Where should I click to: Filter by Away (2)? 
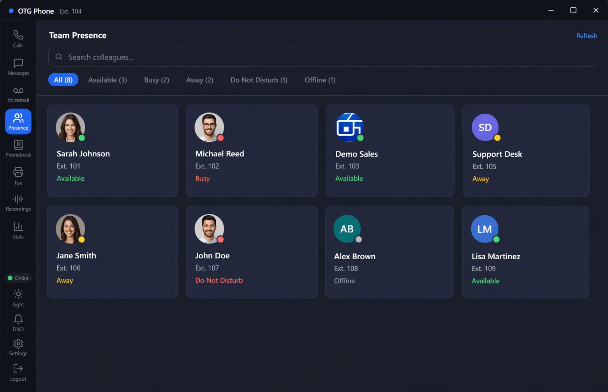click(x=200, y=80)
